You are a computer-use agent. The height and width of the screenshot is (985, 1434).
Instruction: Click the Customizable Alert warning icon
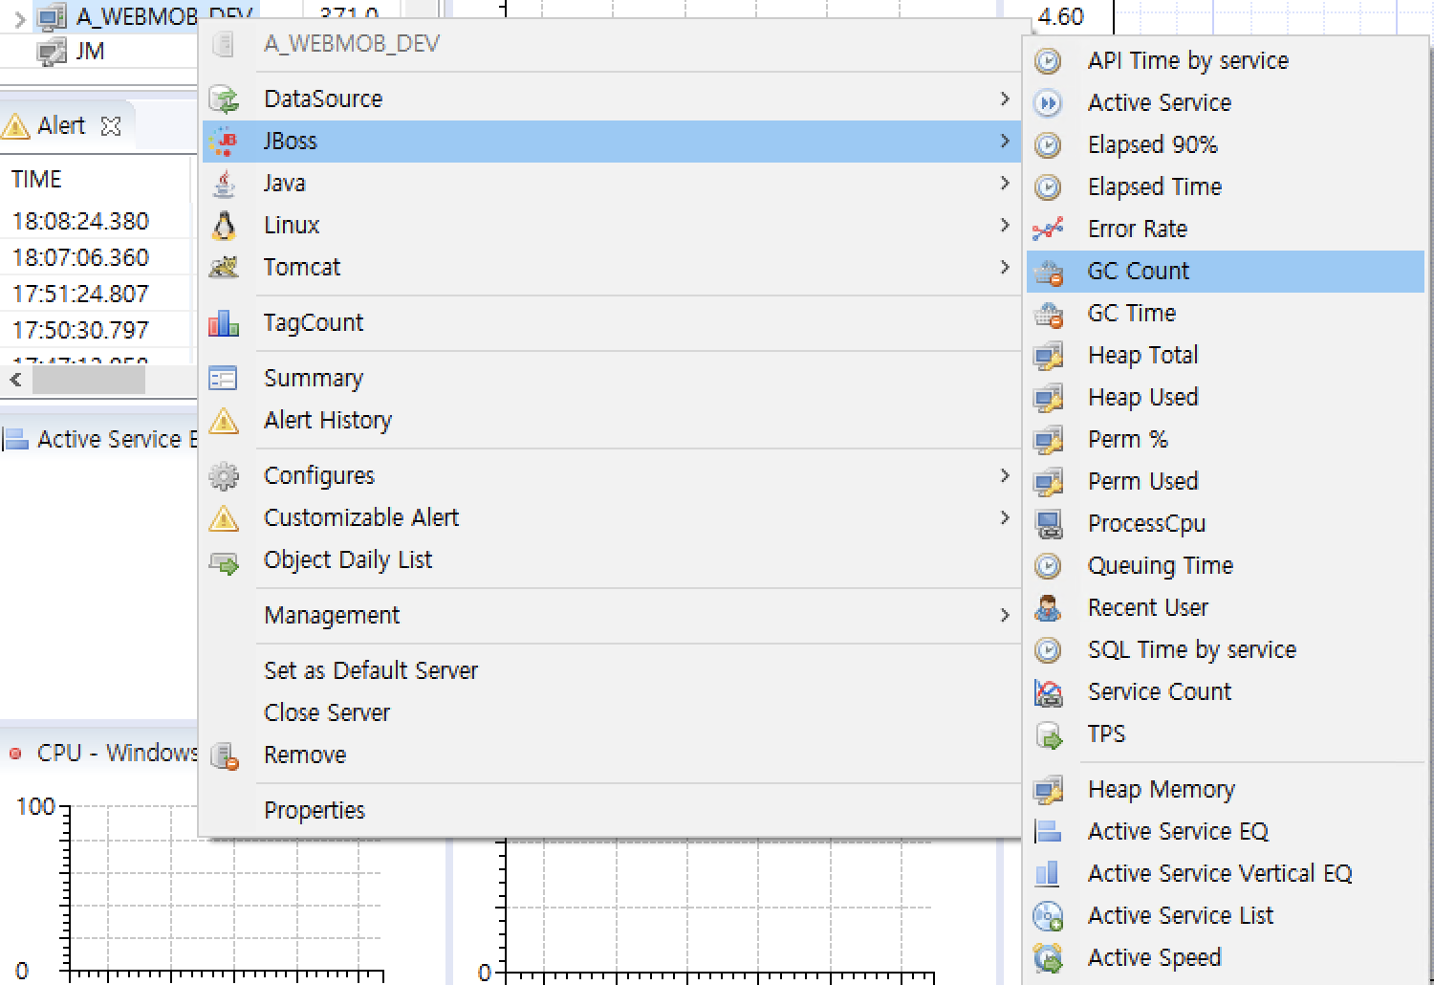(x=224, y=517)
